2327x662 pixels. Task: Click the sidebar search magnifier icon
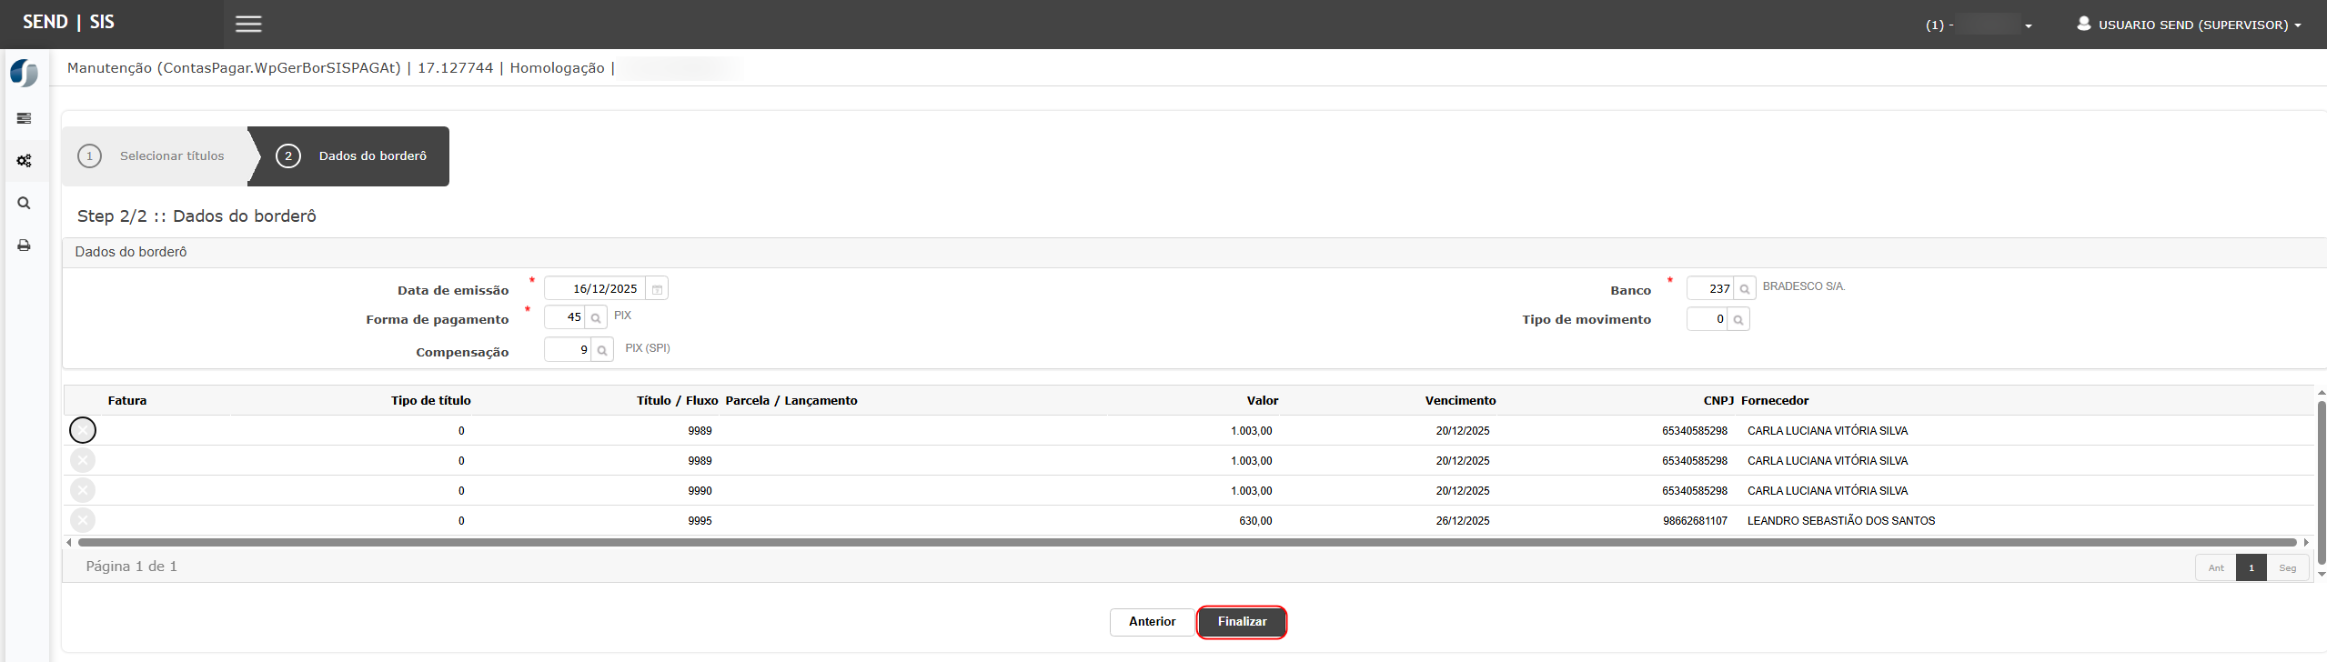pos(25,204)
